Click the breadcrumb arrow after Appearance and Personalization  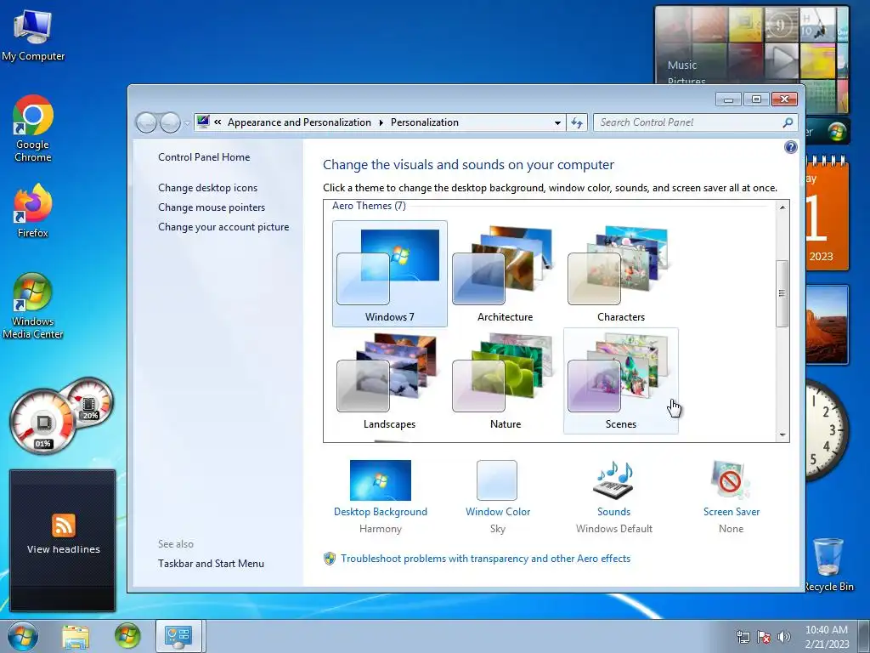381,122
